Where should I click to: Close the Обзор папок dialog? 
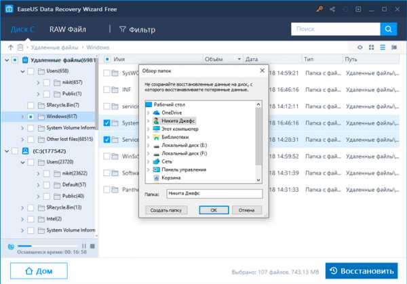262,70
